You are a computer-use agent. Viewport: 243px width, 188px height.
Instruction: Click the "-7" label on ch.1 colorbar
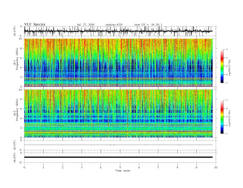(x=226, y=83)
